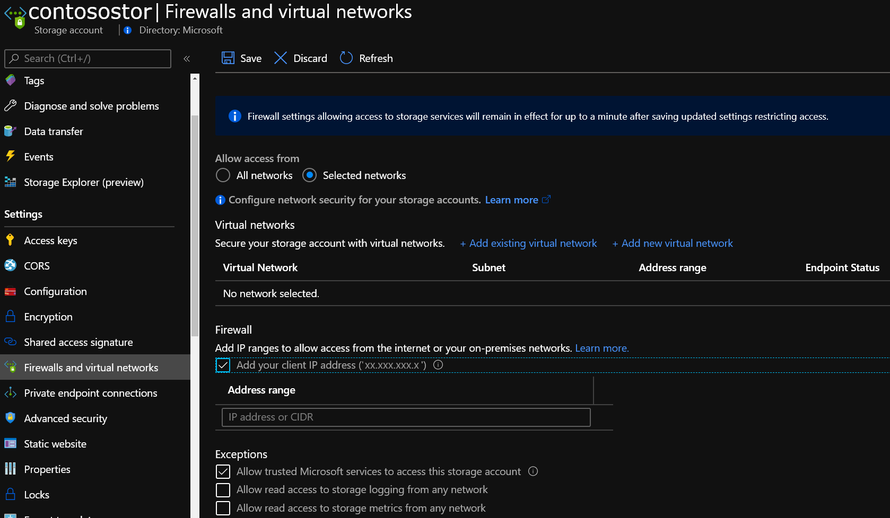The image size is (890, 518).
Task: Click the Tags icon in sidebar
Action: click(11, 81)
